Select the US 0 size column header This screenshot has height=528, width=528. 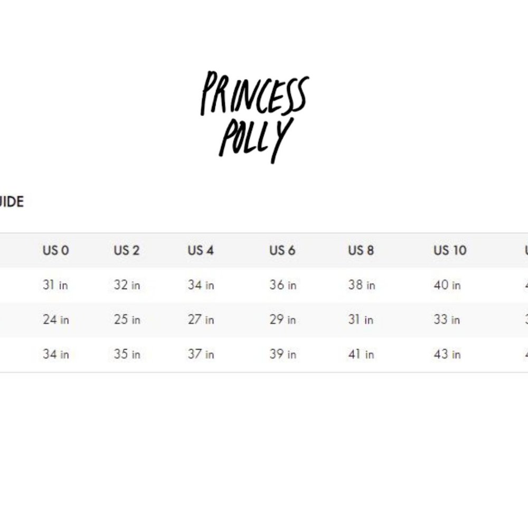[55, 250]
